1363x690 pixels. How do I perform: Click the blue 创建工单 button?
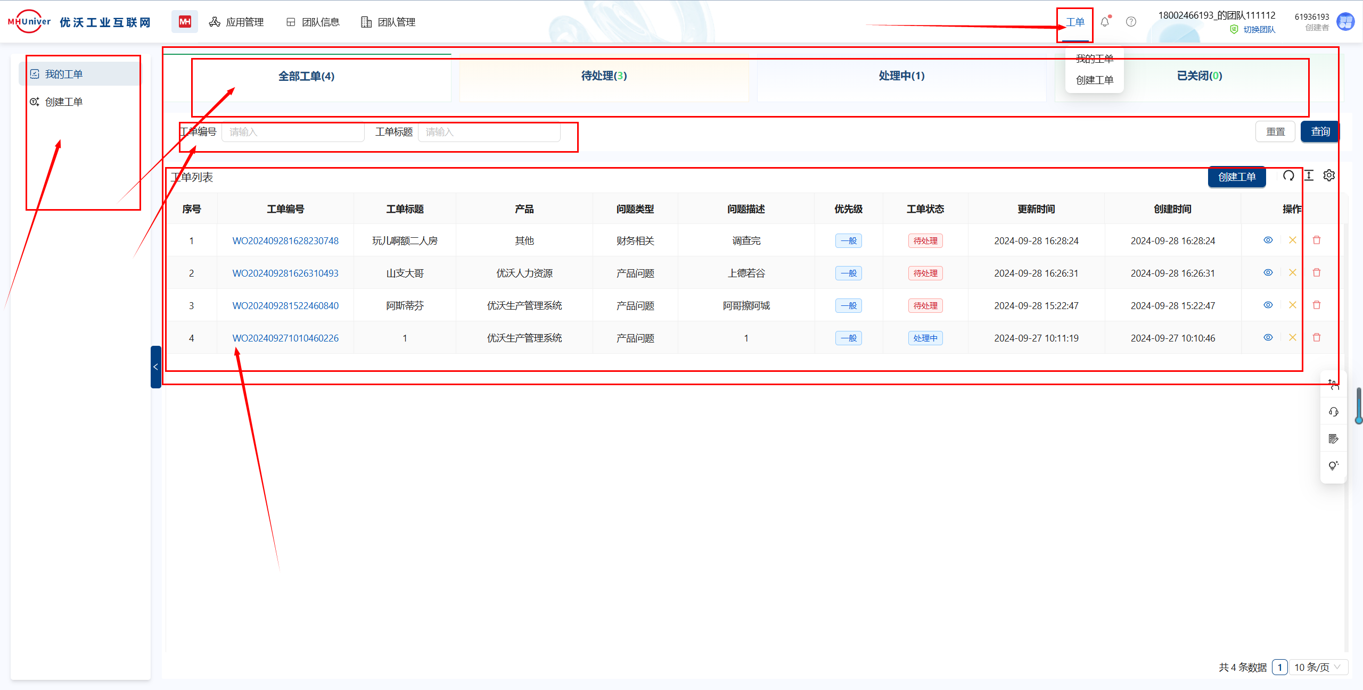pos(1236,177)
